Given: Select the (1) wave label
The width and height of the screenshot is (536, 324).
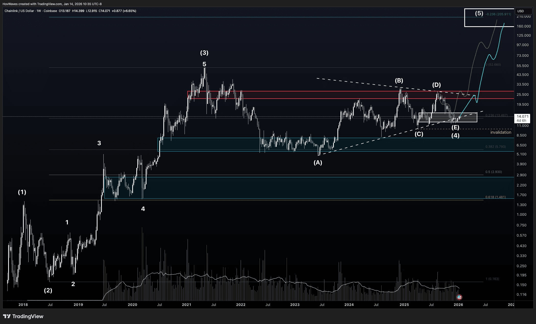Looking at the screenshot, I should [22, 192].
